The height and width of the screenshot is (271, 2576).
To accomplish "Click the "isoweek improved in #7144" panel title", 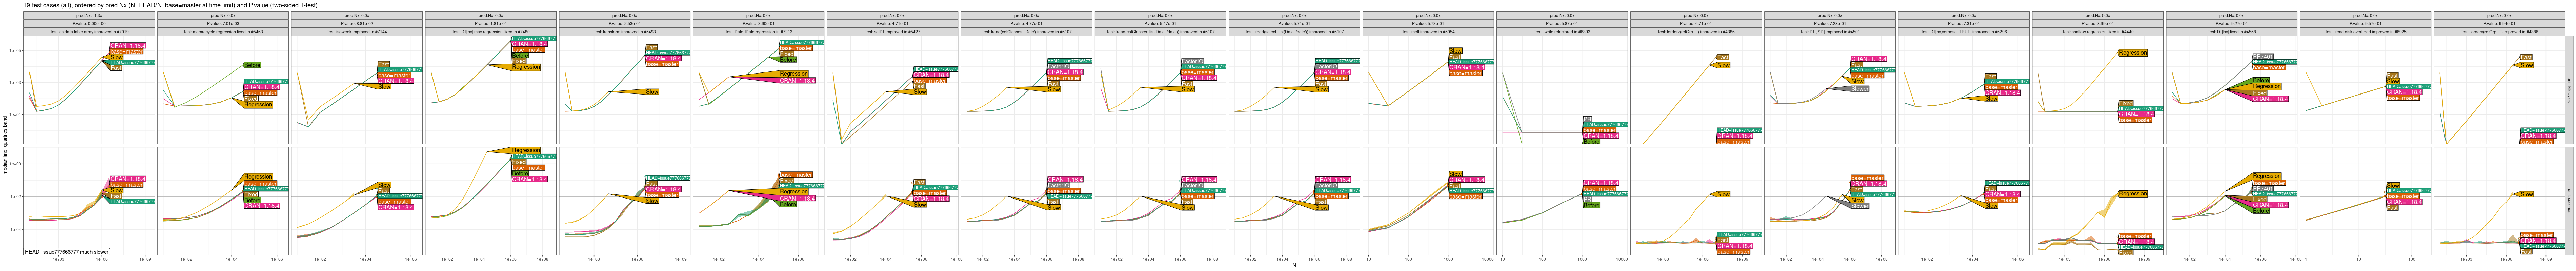I will (357, 32).
